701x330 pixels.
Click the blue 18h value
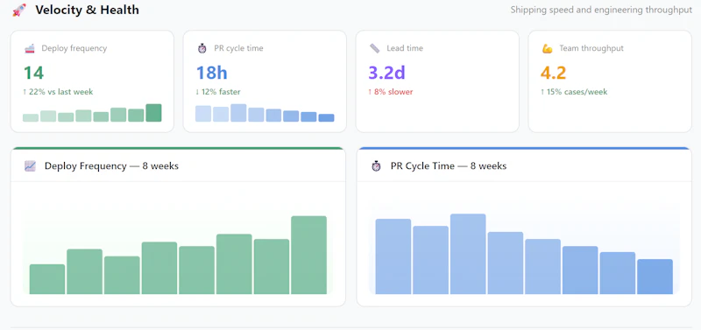click(212, 73)
